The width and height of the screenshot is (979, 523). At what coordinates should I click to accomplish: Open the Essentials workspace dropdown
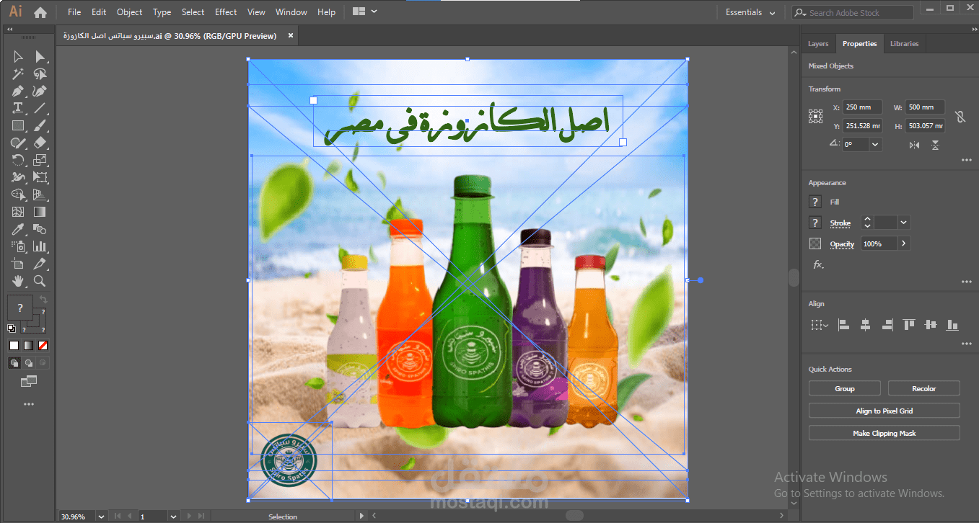(751, 12)
